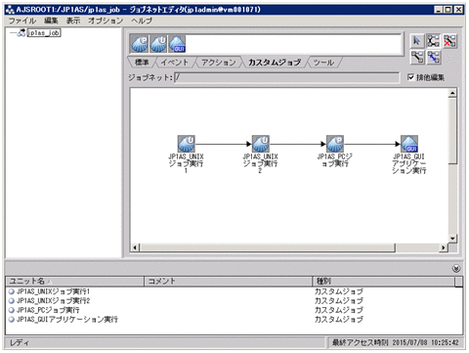Click the blue arrow connection tool icon
This screenshot has width=469, height=353.
point(434,57)
